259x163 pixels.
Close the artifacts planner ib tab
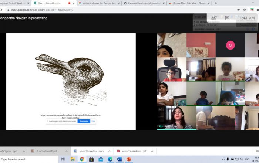pos(118,3)
